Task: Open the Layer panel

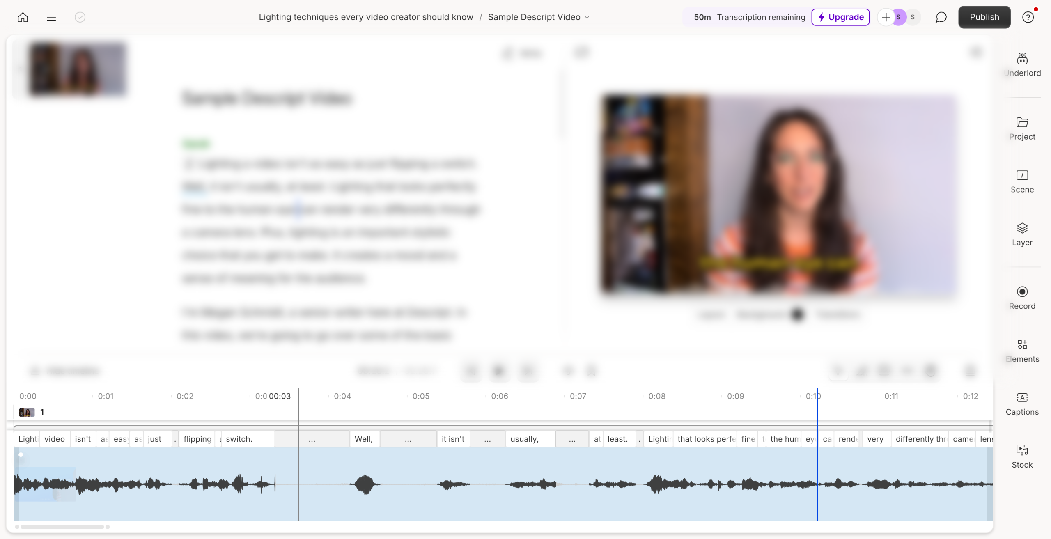Action: click(x=1022, y=234)
